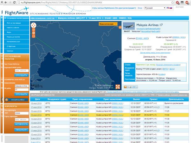Open the Malaysia Airlines aircraft photo thumbnail
This screenshot has height=143, width=191.
tap(129, 26)
